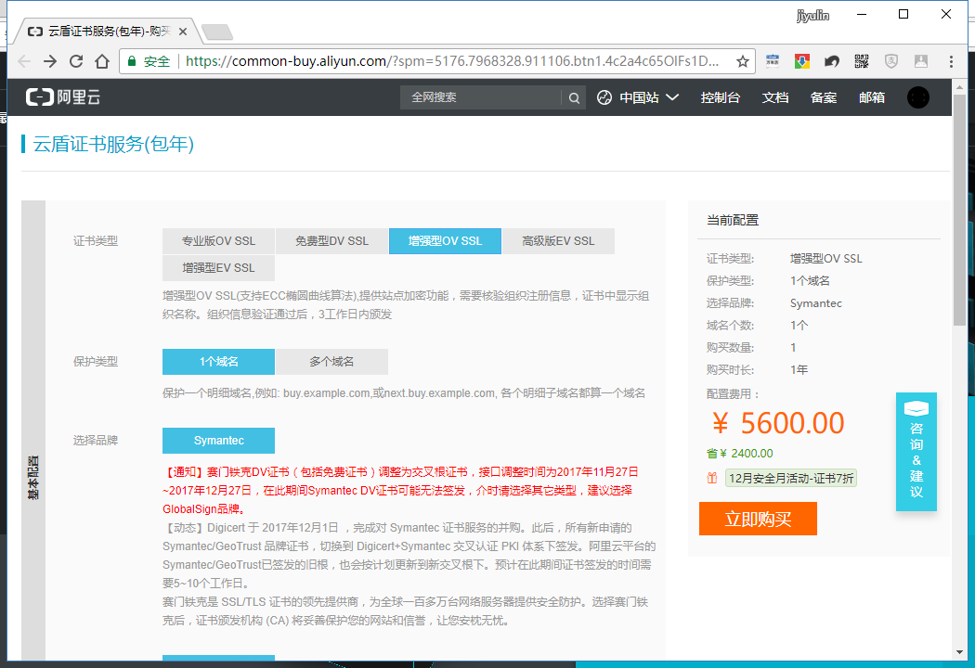The width and height of the screenshot is (975, 668).
Task: Click the 省¥ 2400.00 savings text
Action: 740,454
